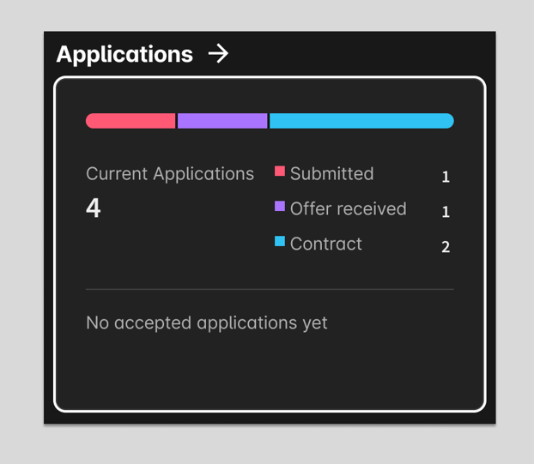Select the Contract legend label
The height and width of the screenshot is (464, 534).
tap(325, 244)
